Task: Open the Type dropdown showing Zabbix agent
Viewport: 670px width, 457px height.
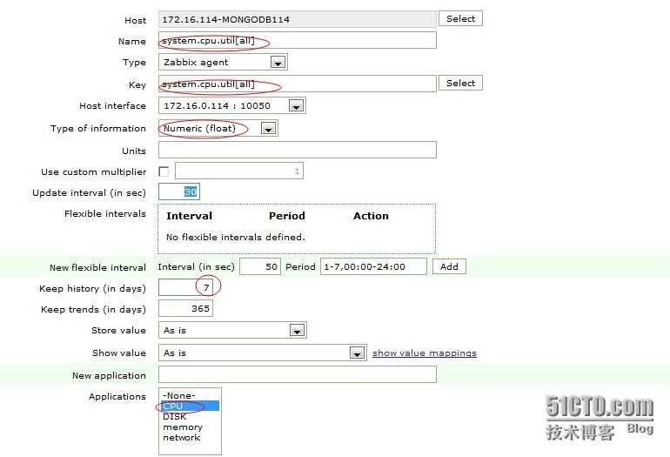Action: coord(223,62)
